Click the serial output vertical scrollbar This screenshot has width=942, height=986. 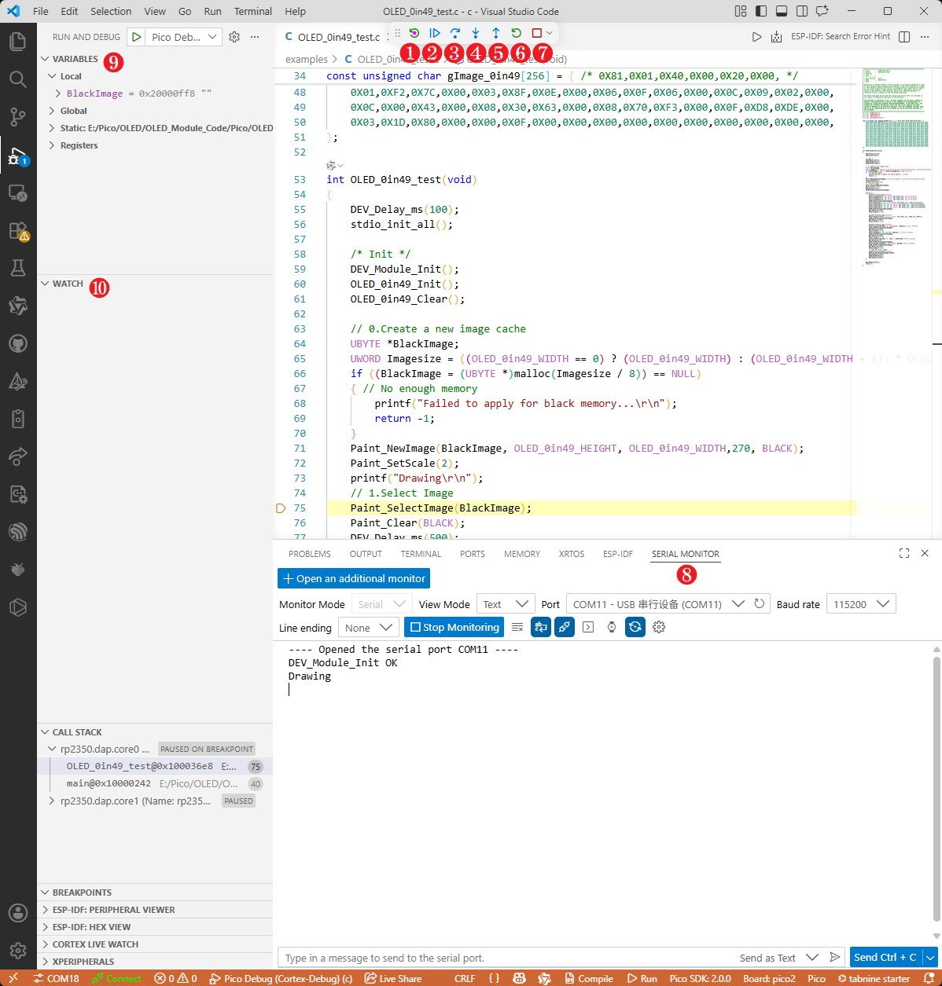tap(936, 790)
